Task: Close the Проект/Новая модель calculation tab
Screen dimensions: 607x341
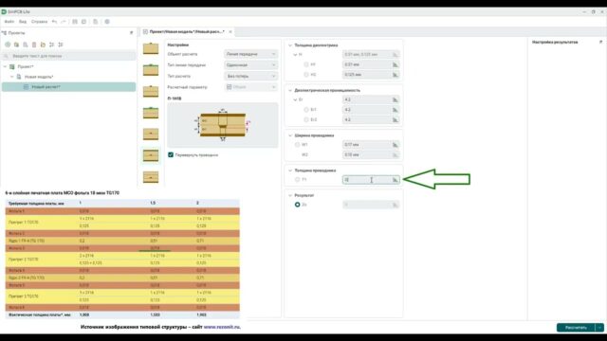Action: (x=230, y=31)
